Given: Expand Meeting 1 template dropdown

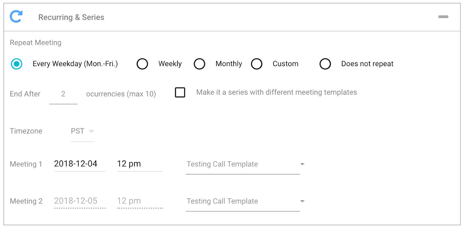Looking at the screenshot, I should pyautogui.click(x=302, y=164).
